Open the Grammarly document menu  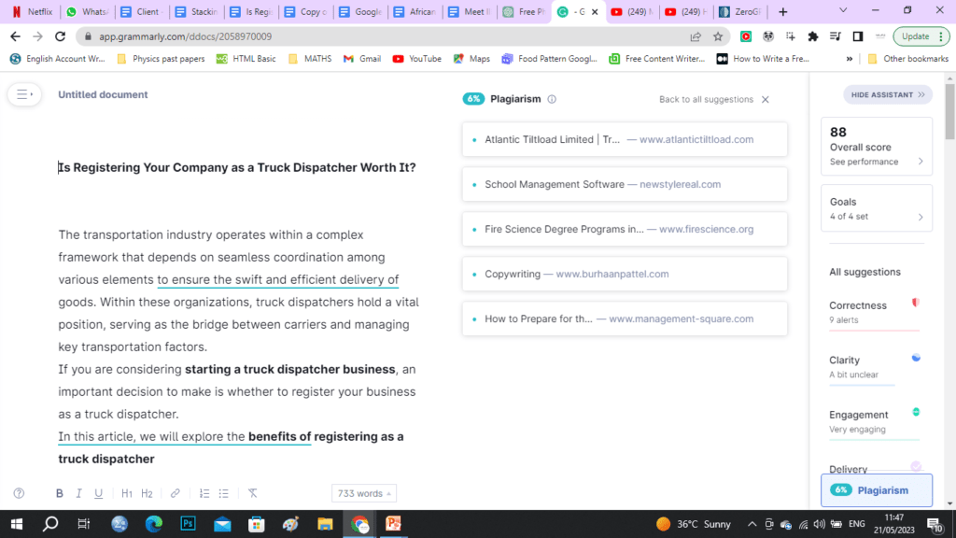click(23, 94)
